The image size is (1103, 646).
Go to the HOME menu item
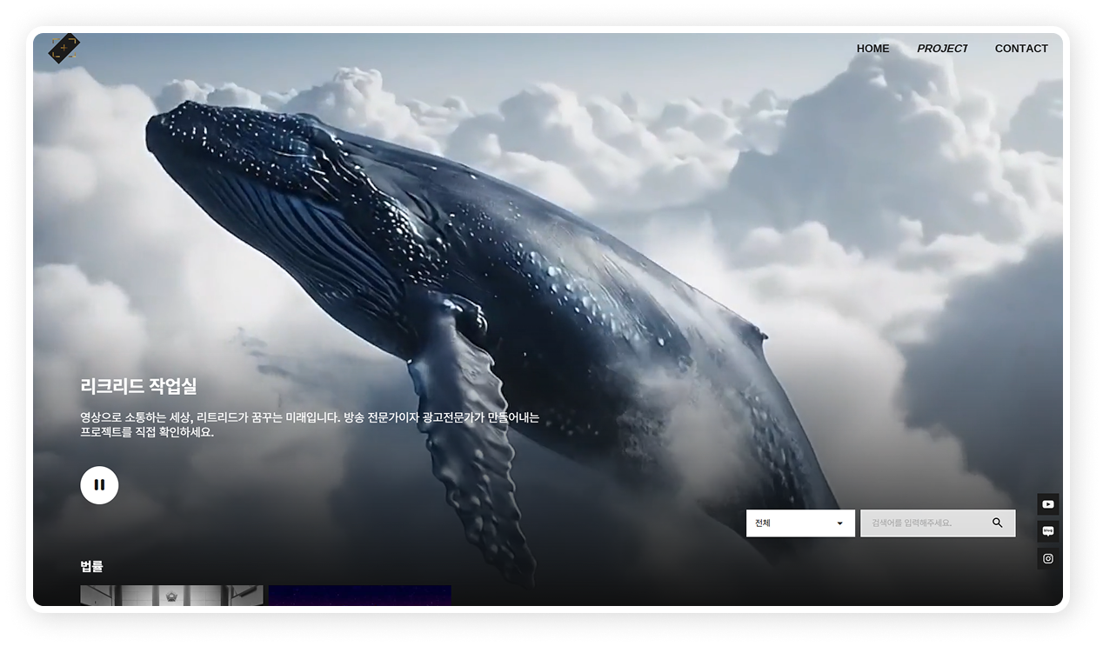pyautogui.click(x=872, y=49)
